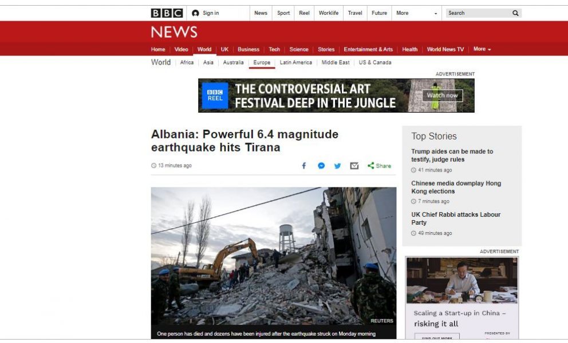Share article via Messenger icon
The width and height of the screenshot is (568, 343).
321,166
